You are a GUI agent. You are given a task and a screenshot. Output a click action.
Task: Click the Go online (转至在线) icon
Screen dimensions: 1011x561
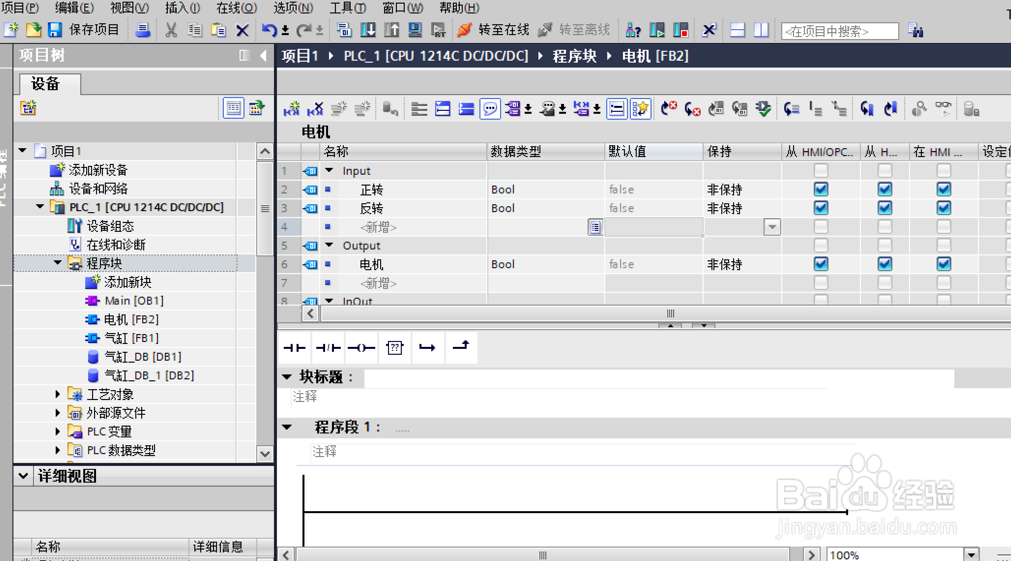[464, 30]
